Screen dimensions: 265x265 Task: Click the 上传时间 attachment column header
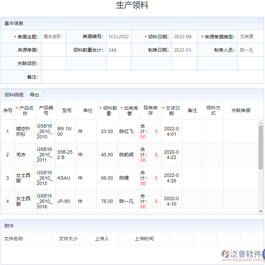[x=144, y=239]
